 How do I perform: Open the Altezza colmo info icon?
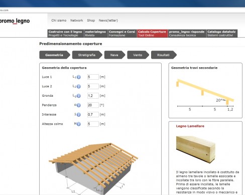click(79, 124)
